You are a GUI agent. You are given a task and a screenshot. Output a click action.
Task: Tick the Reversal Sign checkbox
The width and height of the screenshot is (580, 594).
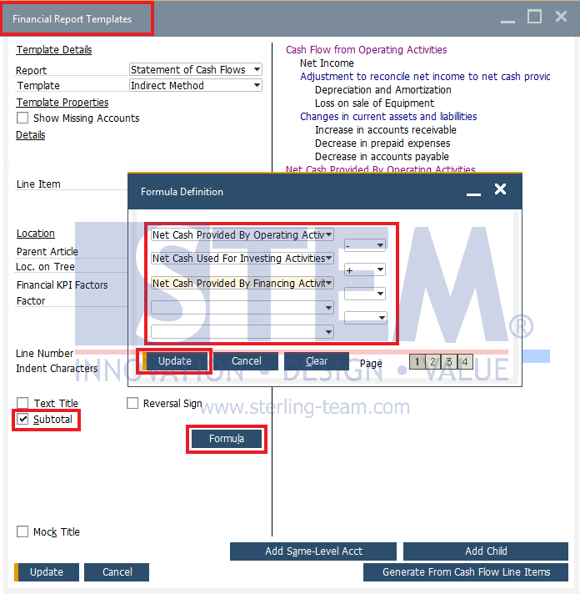click(132, 403)
